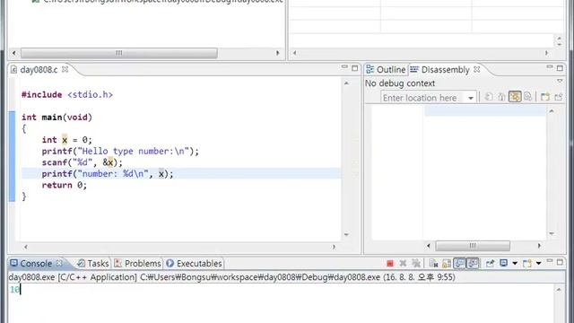Viewport: 574px width, 323px height.
Task: Open the Executables tab
Action: [x=194, y=263]
